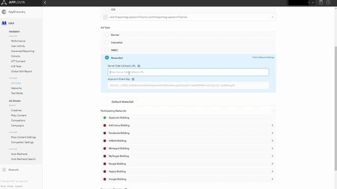This screenshot has height=189, width=337.
Task: Expand InMobi Bidding network row
Action: (x=272, y=141)
